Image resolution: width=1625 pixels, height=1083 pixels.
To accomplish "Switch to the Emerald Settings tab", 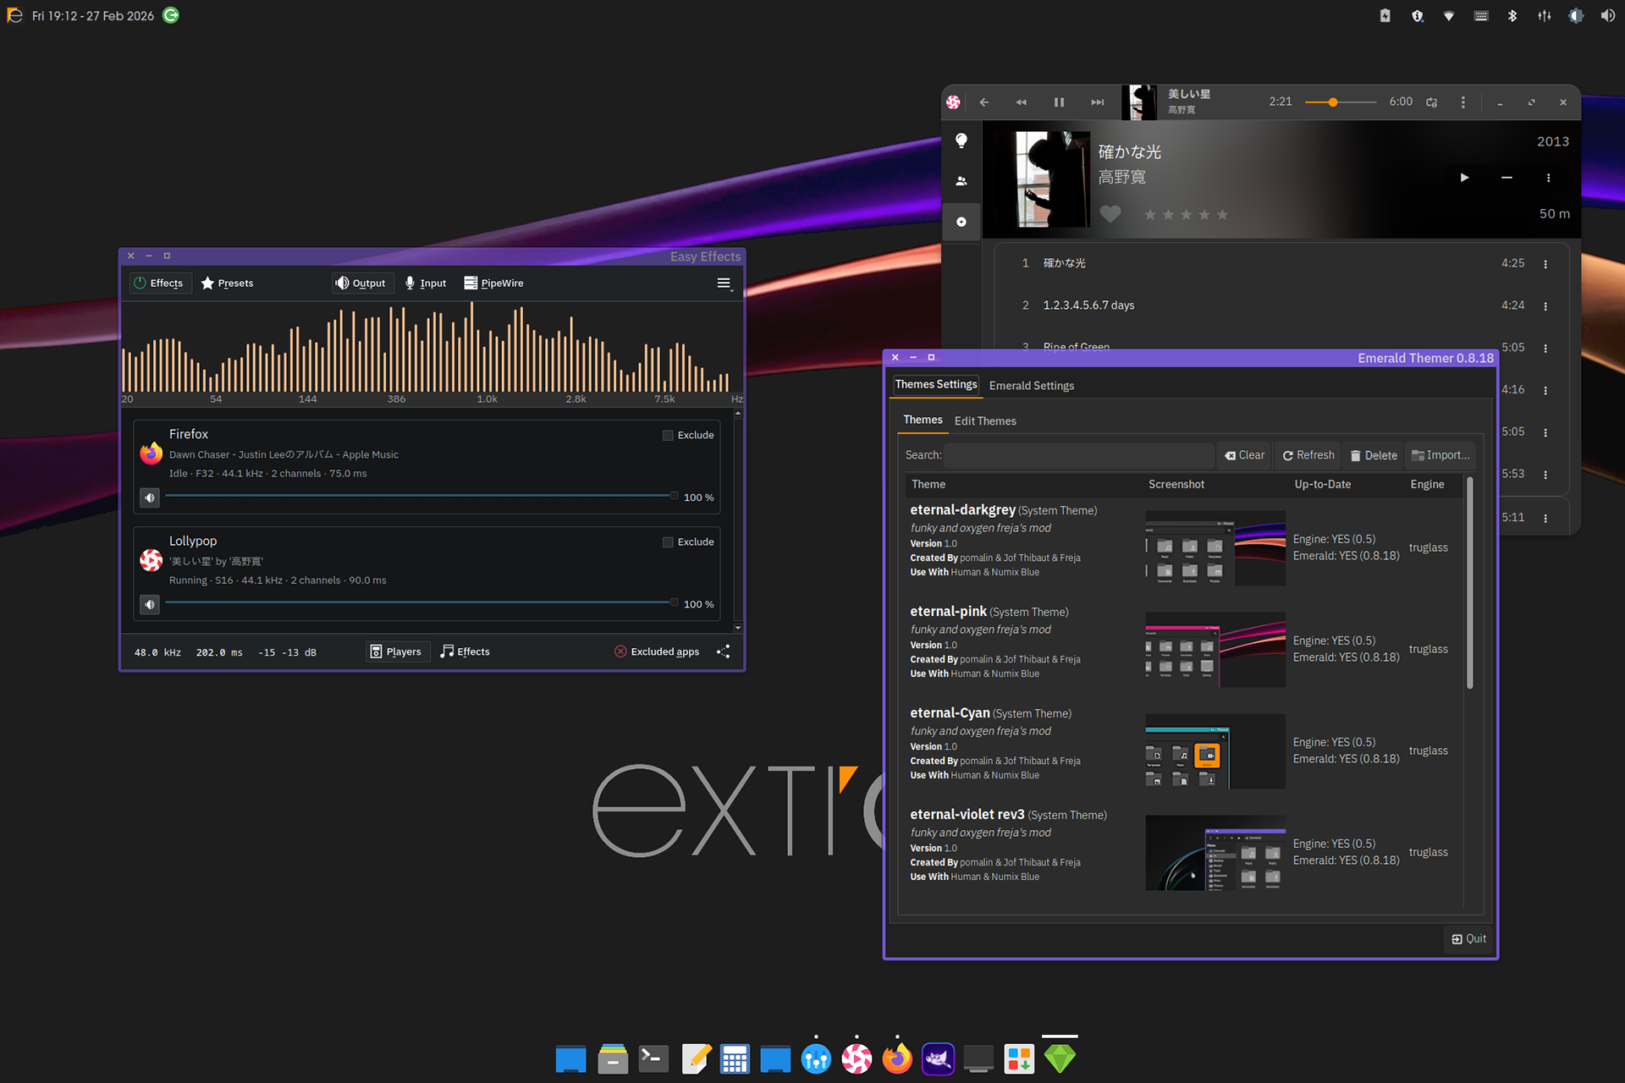I will tap(1031, 386).
